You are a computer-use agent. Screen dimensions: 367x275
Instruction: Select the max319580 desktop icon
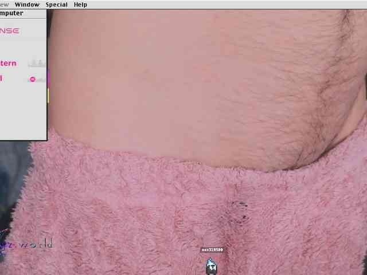coord(212,264)
